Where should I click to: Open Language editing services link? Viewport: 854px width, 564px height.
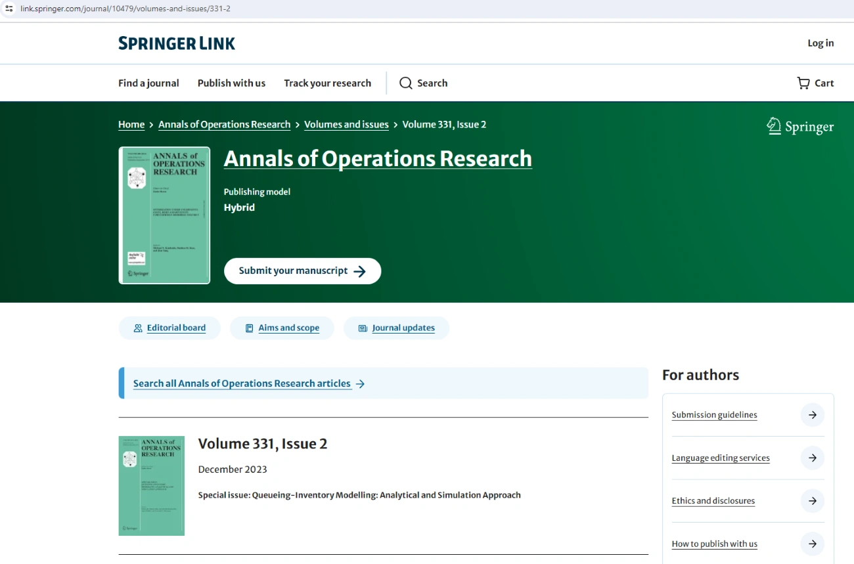[721, 458]
